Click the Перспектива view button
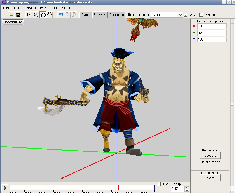Screen dimensions: 235x193 [x=13, y=22]
